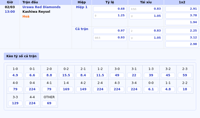
Task: Pick correct score 1-2 odds 11.5
Action: click(x=100, y=75)
